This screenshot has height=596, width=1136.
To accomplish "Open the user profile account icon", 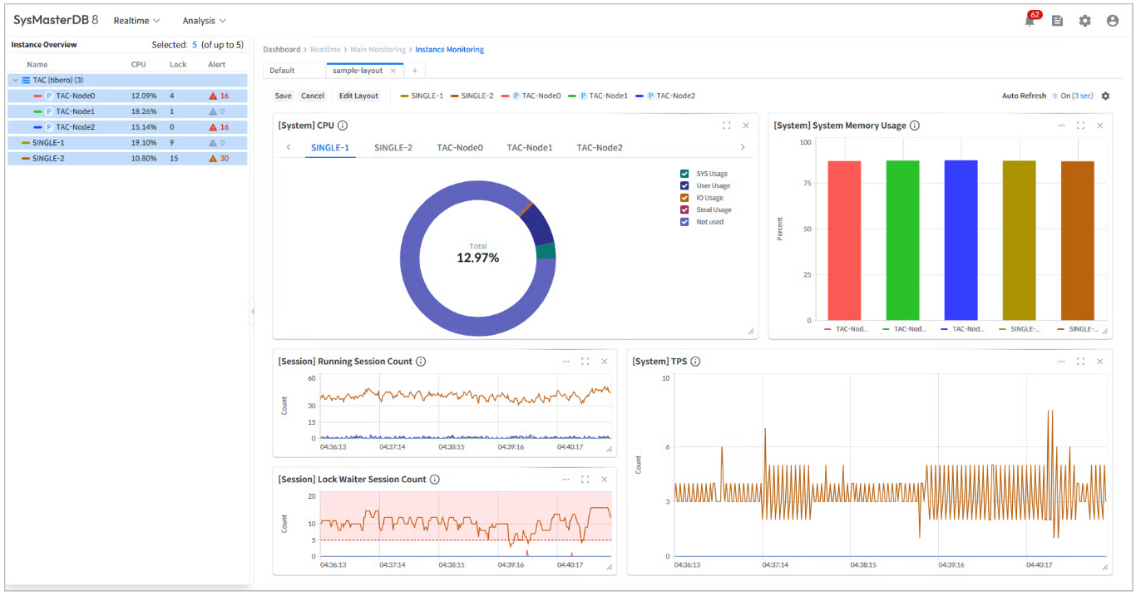I will 1112,21.
